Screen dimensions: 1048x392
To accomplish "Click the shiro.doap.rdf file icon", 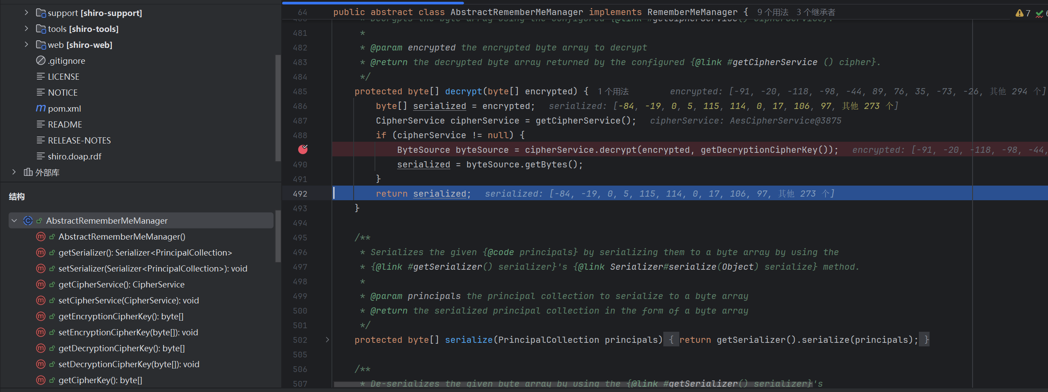I will 41,156.
